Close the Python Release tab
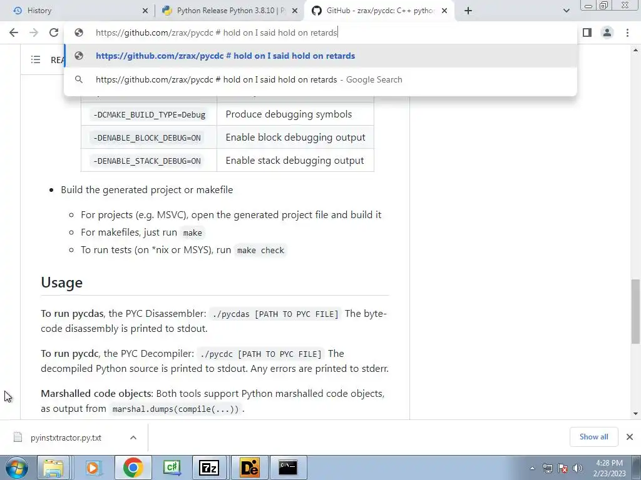Image resolution: width=641 pixels, height=480 pixels. pos(295,11)
